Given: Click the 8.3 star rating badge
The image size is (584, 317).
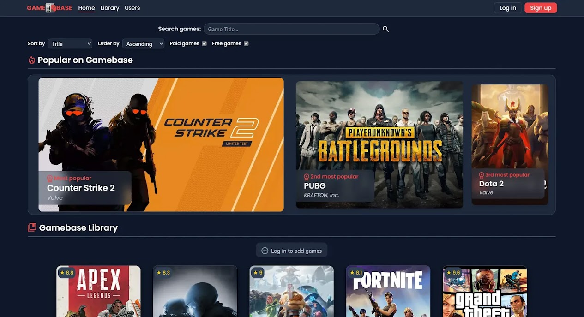Looking at the screenshot, I should [163, 273].
